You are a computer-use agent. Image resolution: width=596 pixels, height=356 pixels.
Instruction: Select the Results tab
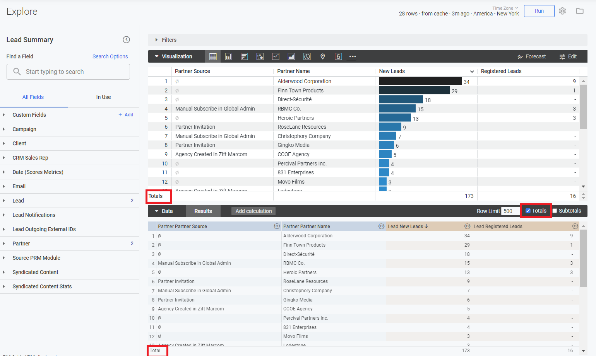(203, 211)
